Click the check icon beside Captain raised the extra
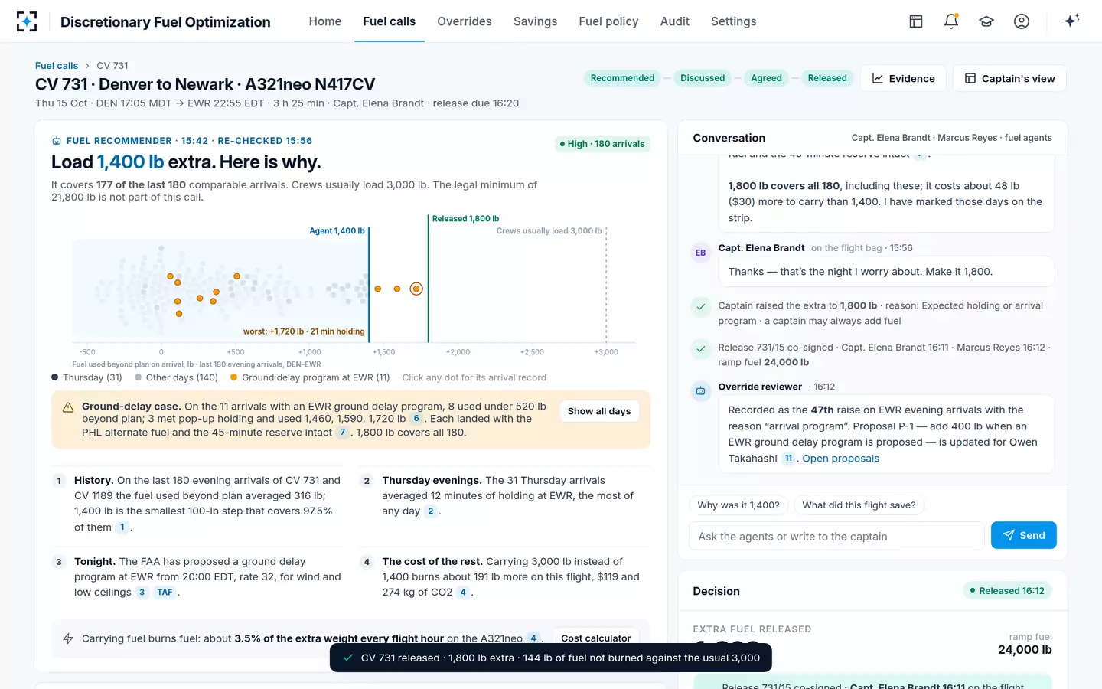Viewport: 1102px width, 689px height. pyautogui.click(x=700, y=307)
